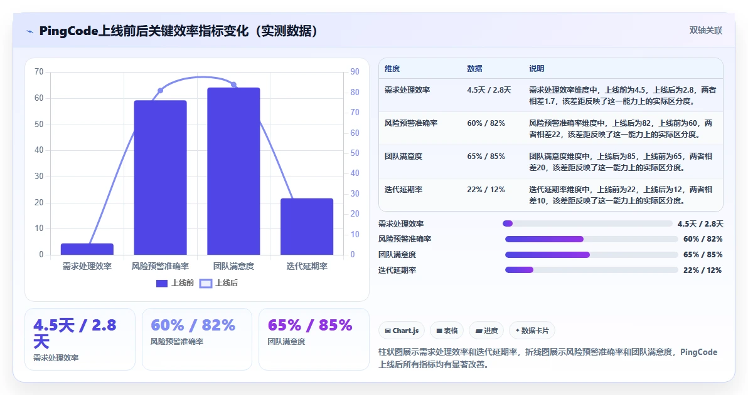The width and height of the screenshot is (748, 395).
Task: Click the Chart.js chip icon
Action: pos(388,331)
